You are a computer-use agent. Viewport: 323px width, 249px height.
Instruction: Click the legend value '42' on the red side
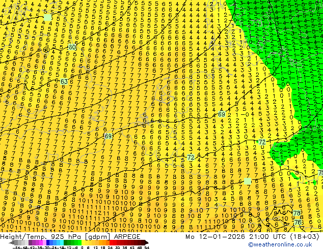pos(132,248)
